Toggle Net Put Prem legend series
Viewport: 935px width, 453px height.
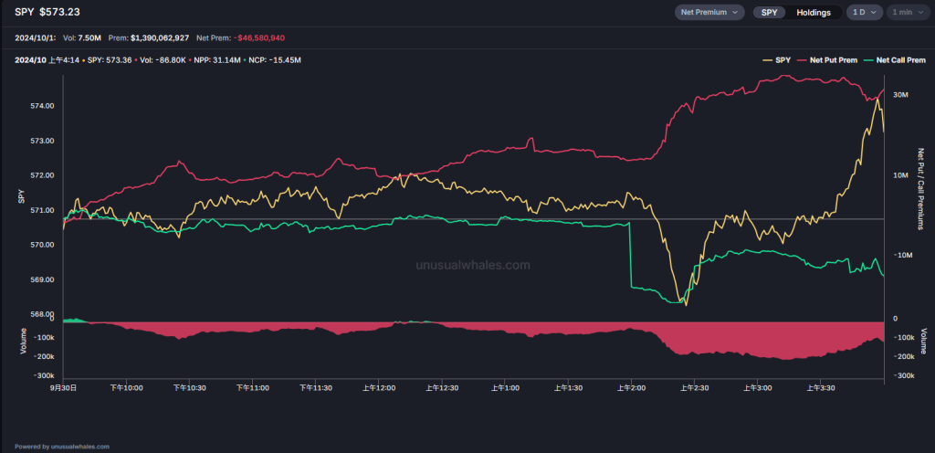[x=835, y=60]
